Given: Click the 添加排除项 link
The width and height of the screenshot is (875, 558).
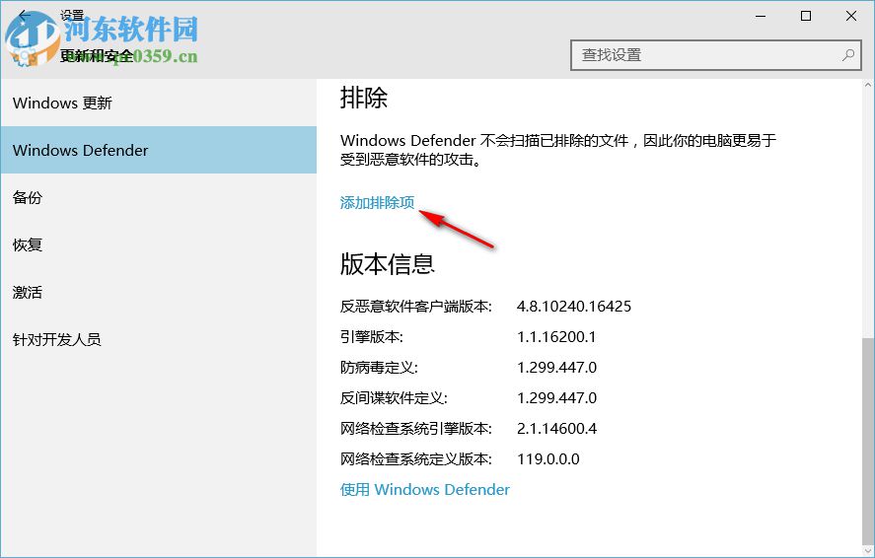Looking at the screenshot, I should click(377, 202).
